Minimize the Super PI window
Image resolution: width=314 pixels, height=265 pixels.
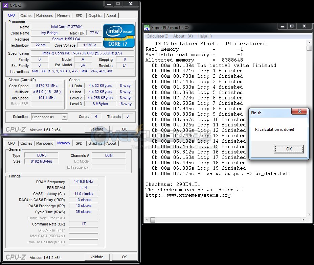(x=283, y=26)
